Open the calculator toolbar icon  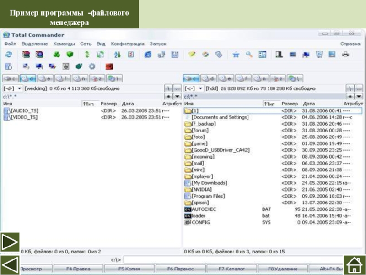[x=219, y=55]
